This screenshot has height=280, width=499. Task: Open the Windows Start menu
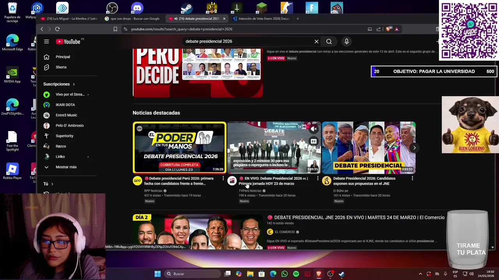157,274
